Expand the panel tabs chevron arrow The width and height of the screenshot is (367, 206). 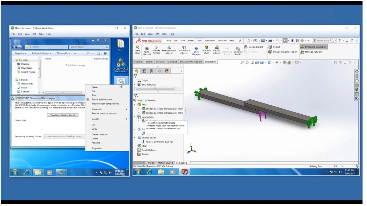click(x=181, y=71)
